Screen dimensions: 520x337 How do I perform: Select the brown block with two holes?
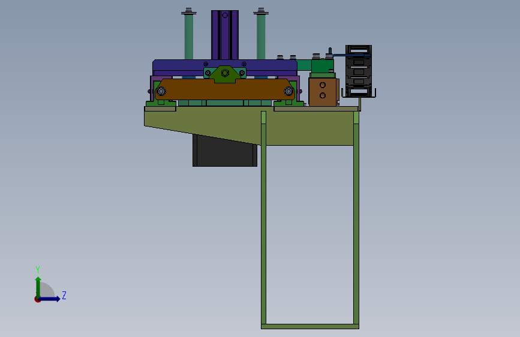click(x=323, y=92)
